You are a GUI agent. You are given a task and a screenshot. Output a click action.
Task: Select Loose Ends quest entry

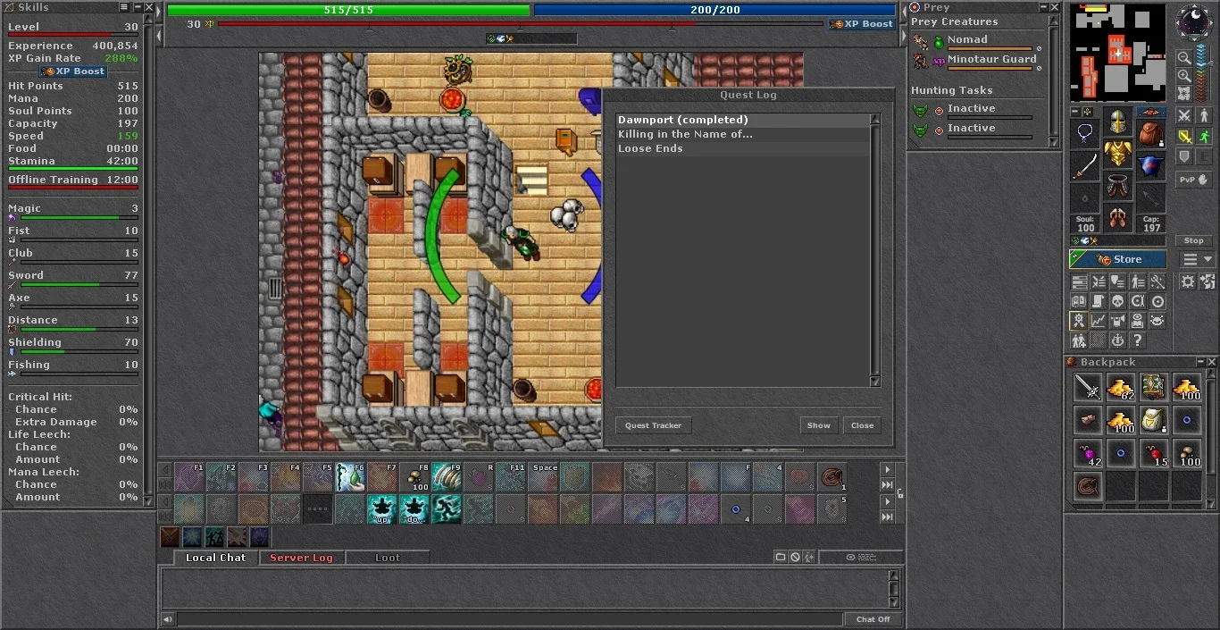click(742, 148)
